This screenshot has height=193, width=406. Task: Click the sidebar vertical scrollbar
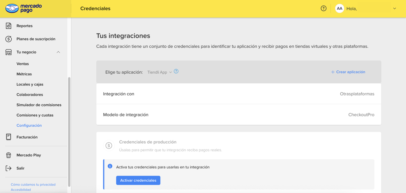[x=69, y=132]
